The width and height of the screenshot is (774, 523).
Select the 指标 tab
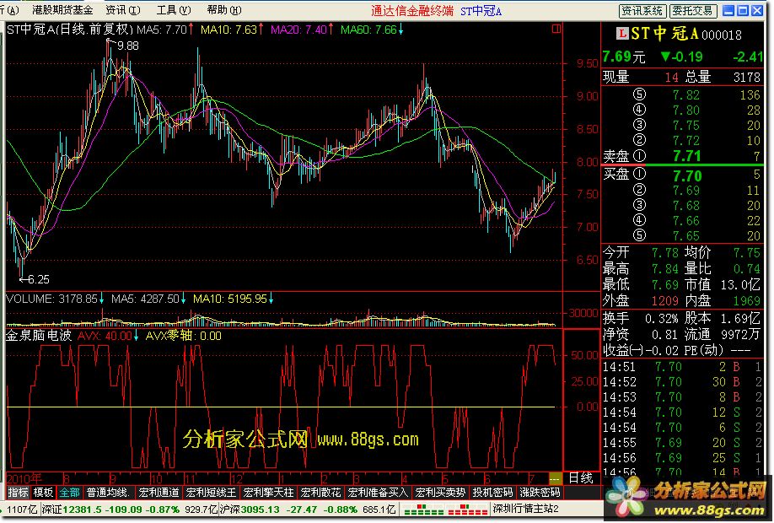18,493
